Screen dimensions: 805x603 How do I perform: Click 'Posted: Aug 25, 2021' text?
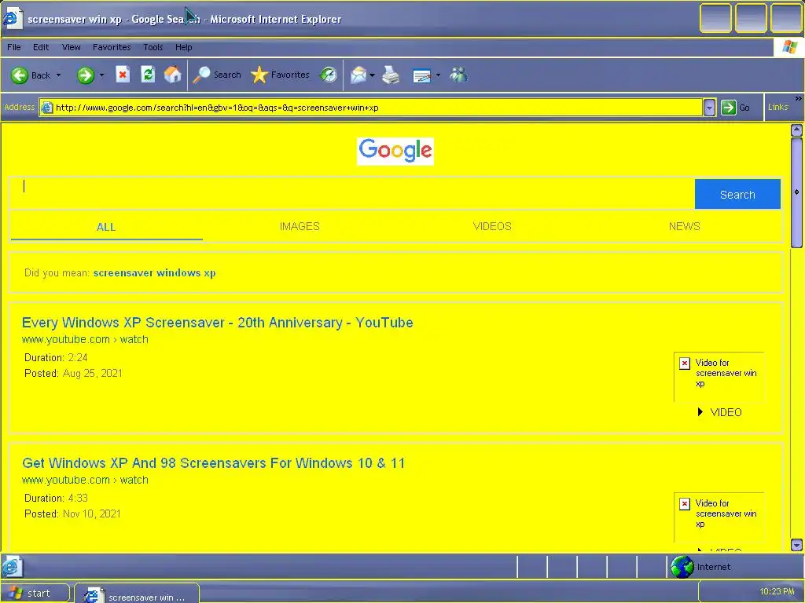(73, 373)
